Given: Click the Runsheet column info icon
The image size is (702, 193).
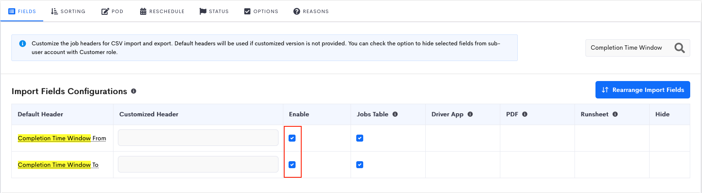Looking at the screenshot, I should pyautogui.click(x=615, y=114).
